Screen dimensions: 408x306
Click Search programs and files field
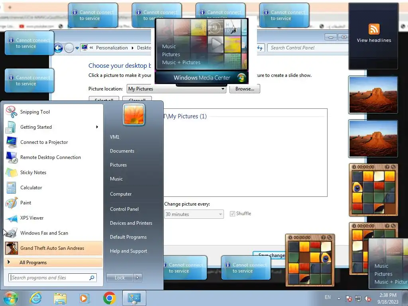[x=53, y=278]
